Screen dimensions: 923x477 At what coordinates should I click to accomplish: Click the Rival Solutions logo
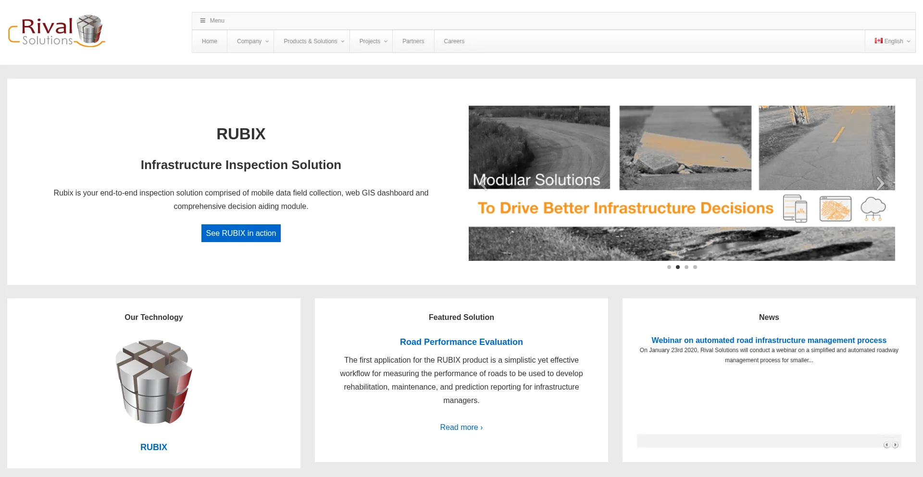click(x=57, y=31)
